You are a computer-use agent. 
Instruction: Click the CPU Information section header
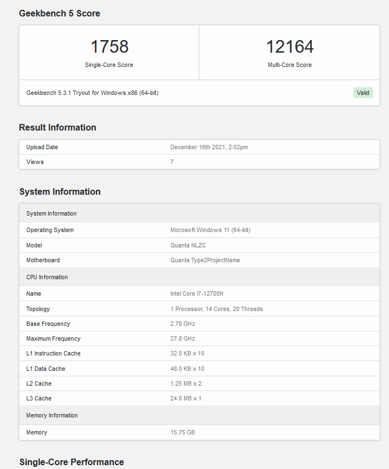click(x=199, y=277)
